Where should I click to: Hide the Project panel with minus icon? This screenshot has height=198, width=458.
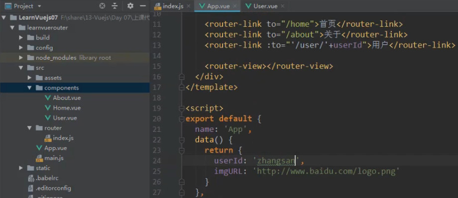[143, 6]
